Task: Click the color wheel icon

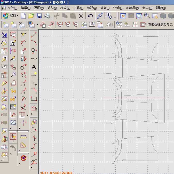Action: (x=24, y=158)
